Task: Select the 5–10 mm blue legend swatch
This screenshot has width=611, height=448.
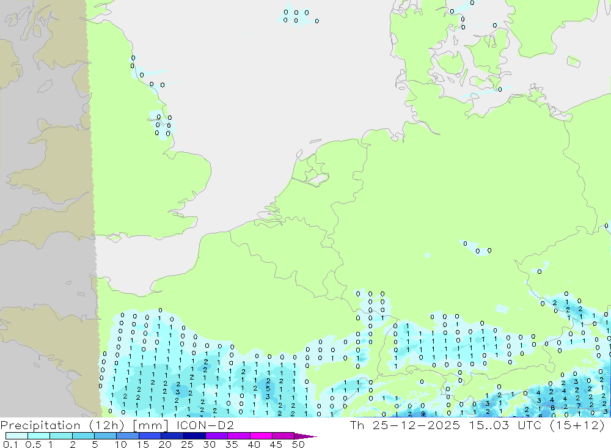Action: click(x=106, y=436)
